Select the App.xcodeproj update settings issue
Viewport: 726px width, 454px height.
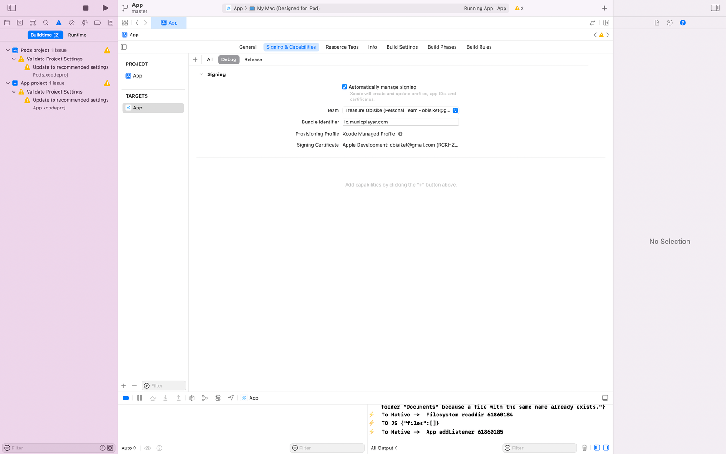(66, 104)
